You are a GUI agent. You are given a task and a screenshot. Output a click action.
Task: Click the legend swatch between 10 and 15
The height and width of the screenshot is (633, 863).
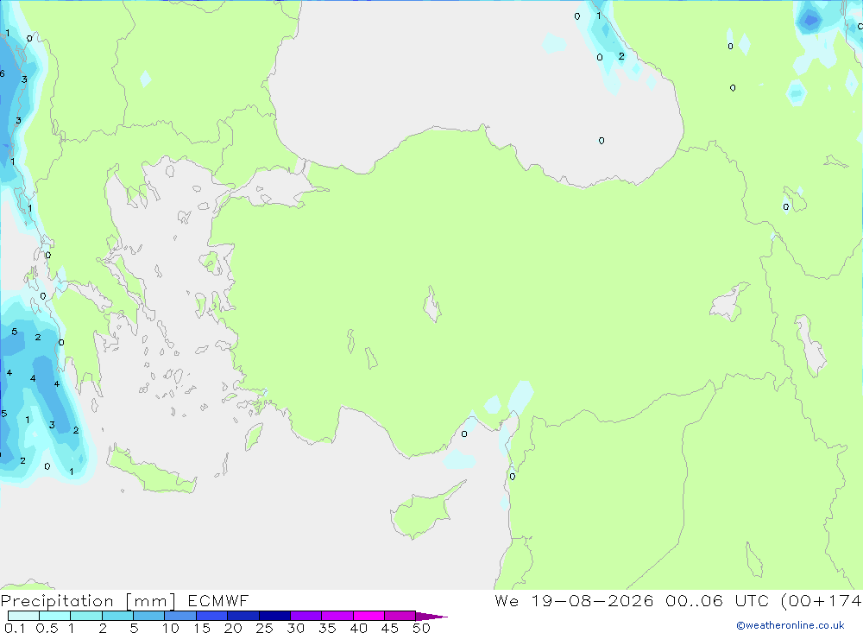180,616
